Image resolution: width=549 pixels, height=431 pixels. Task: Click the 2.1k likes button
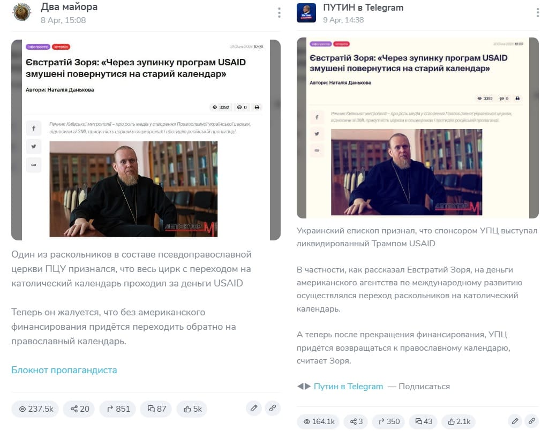[458, 421]
